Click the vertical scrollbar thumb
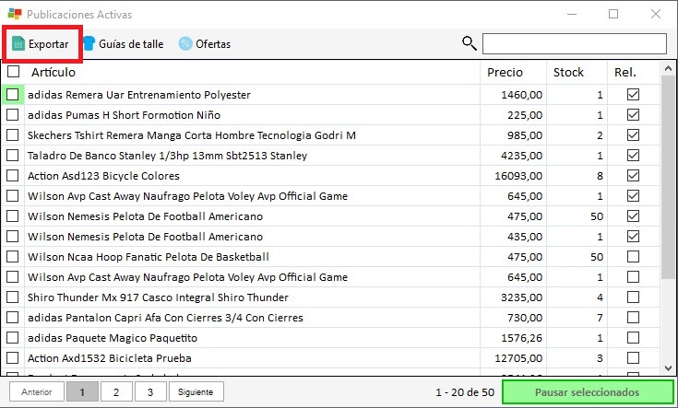 (669, 177)
